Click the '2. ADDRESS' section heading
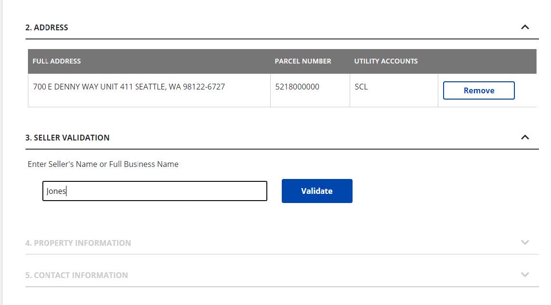Screen dimensions: 551x305 click(47, 27)
